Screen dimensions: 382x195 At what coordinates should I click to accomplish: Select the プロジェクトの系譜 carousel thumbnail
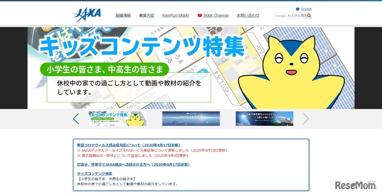tap(191, 118)
